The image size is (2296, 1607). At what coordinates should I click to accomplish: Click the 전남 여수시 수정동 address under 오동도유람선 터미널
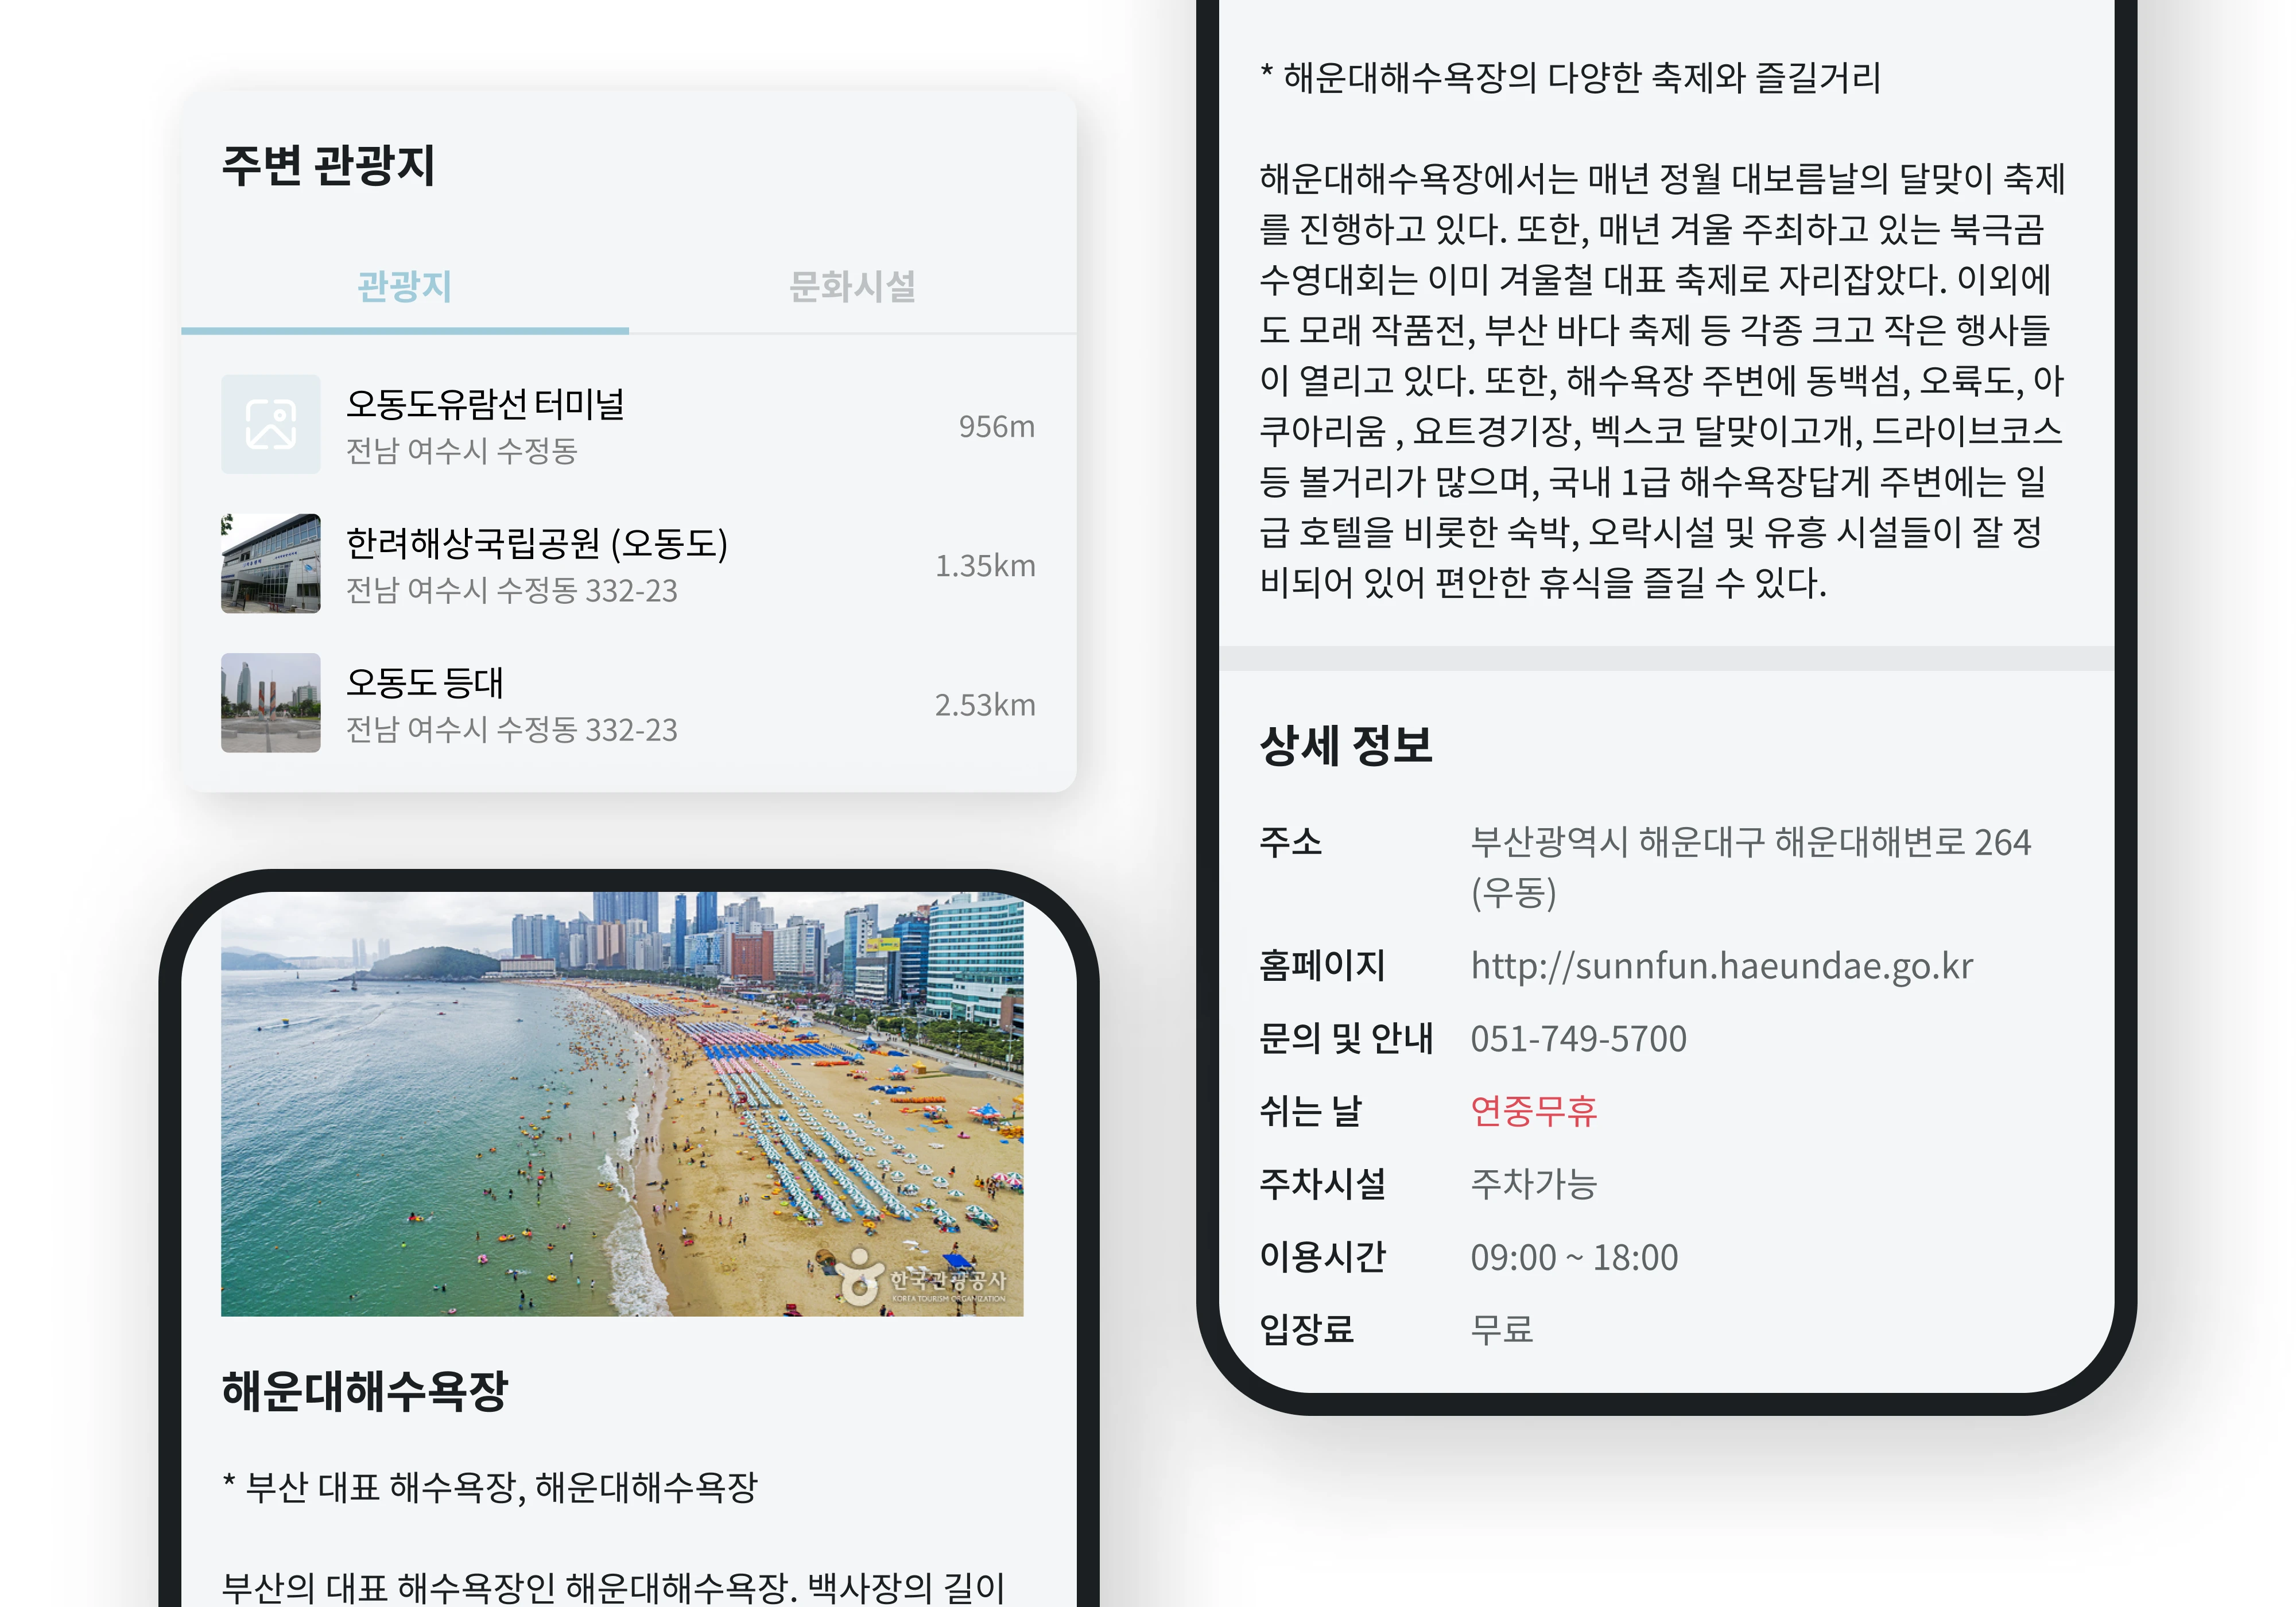[462, 451]
